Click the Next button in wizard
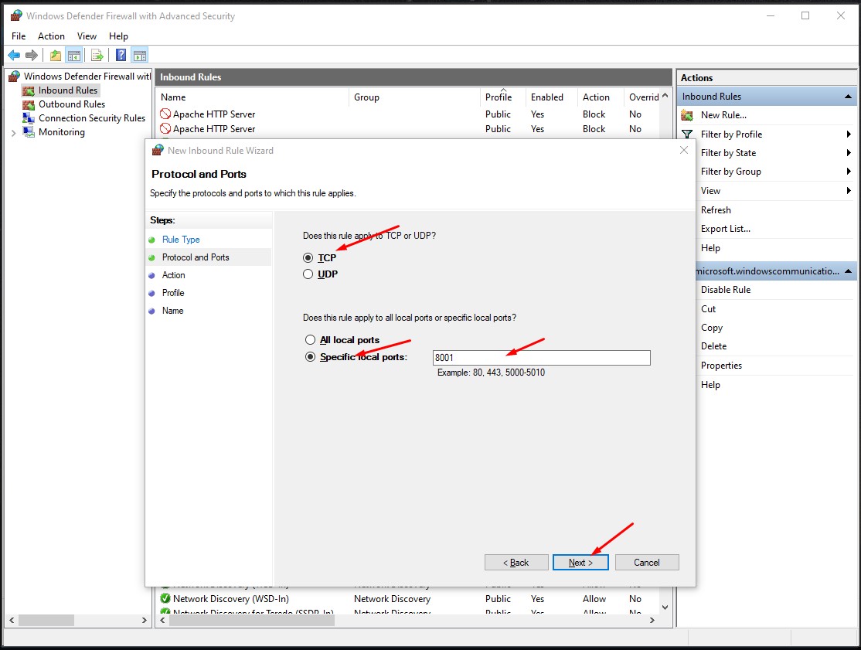The image size is (861, 650). click(x=580, y=562)
